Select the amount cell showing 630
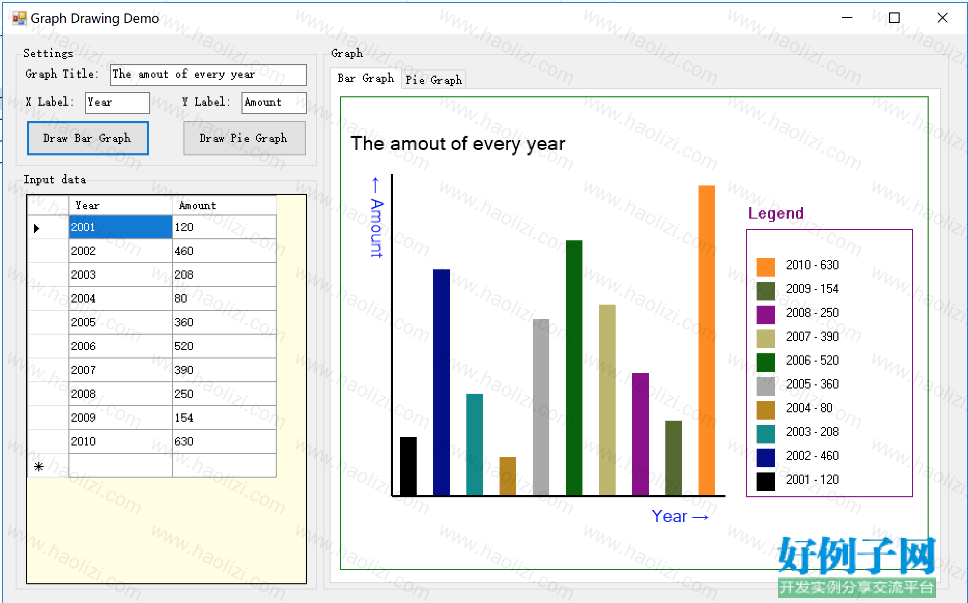The height and width of the screenshot is (603, 968). [x=224, y=442]
